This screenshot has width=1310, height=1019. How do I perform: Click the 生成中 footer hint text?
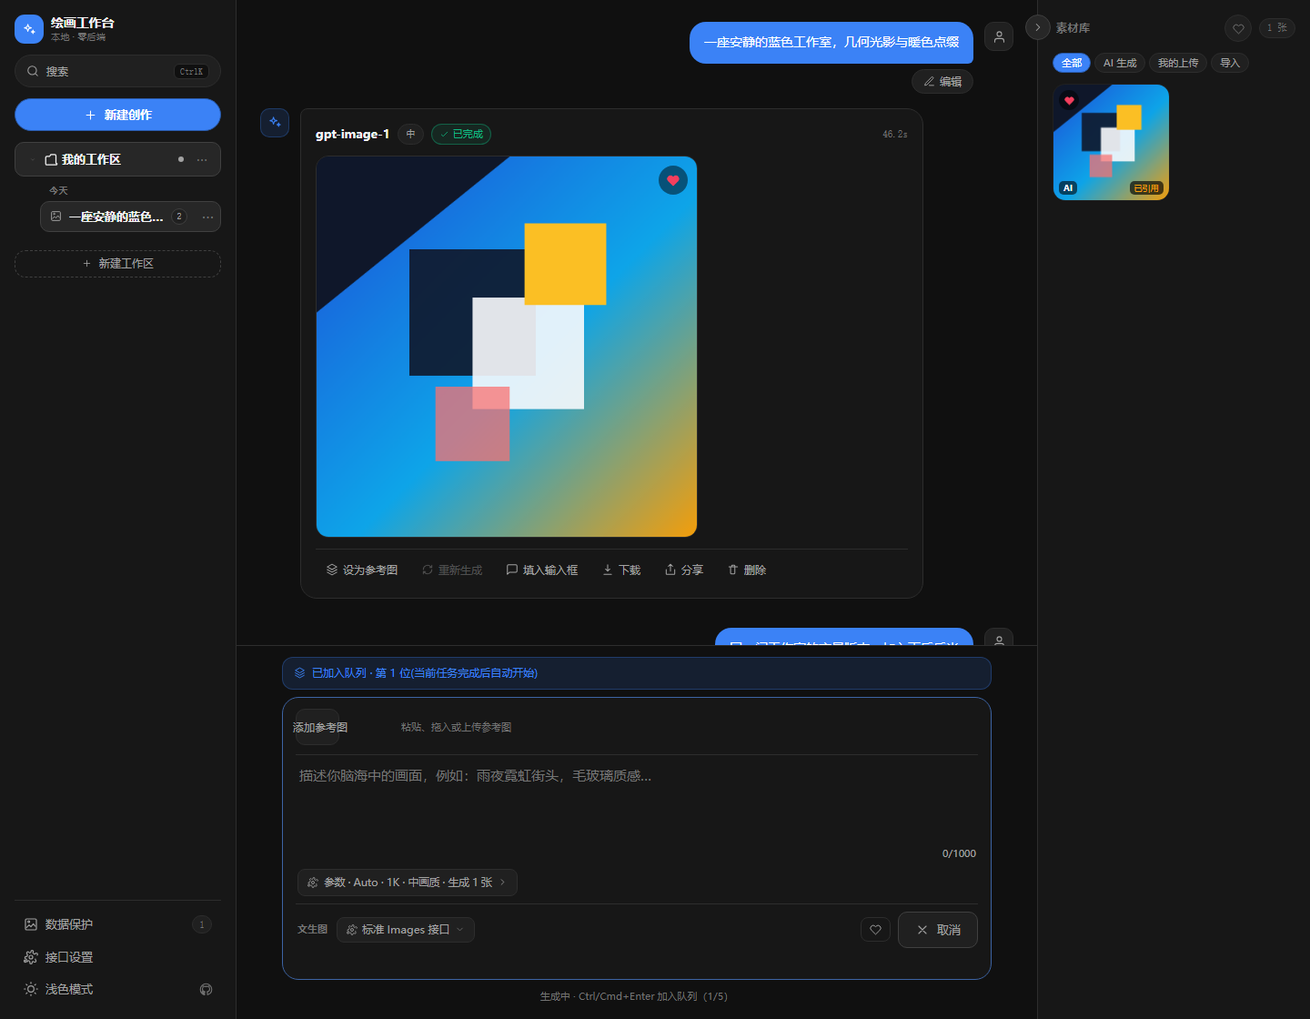pos(634,996)
